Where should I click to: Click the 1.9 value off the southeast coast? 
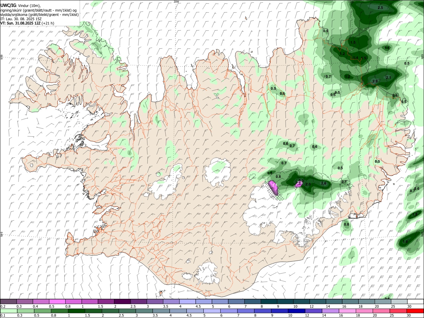415,215
